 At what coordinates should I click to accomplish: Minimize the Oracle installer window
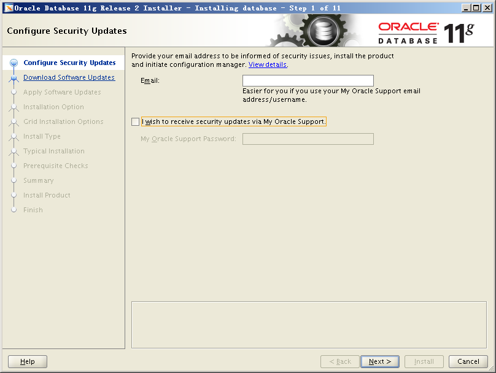coord(467,8)
